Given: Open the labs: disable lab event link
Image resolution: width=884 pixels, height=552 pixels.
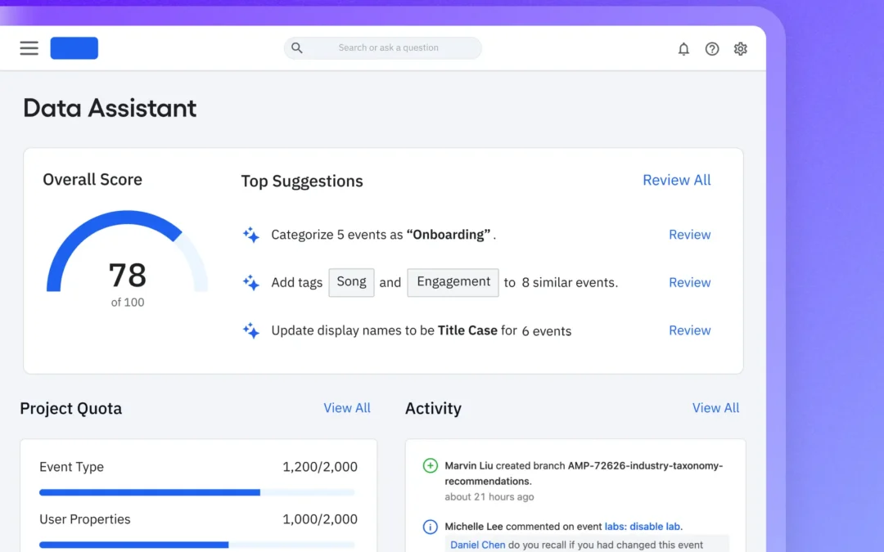Looking at the screenshot, I should [x=643, y=526].
